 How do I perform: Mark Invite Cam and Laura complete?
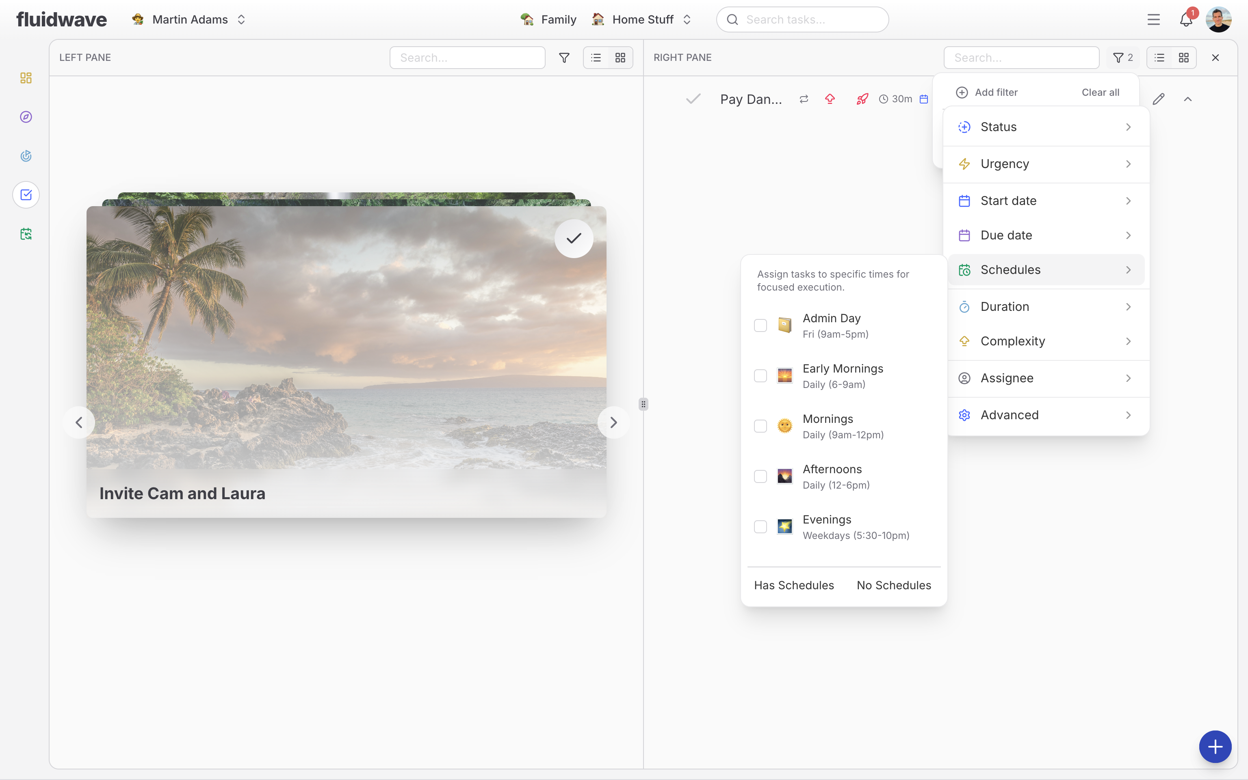point(574,238)
